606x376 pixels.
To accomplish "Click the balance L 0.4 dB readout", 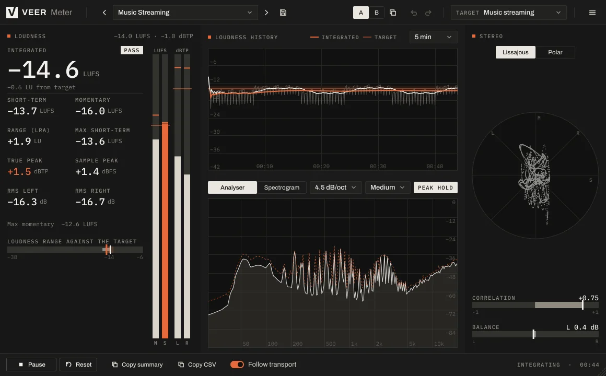I will (x=582, y=327).
